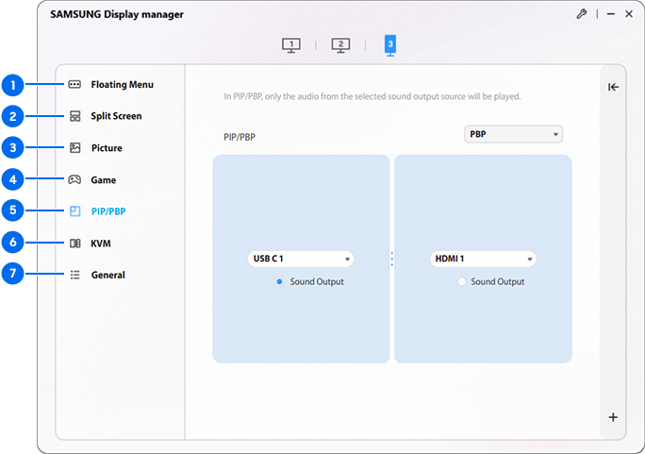The image size is (645, 454).
Task: Collapse side panel with arrow icon
Action: (613, 87)
